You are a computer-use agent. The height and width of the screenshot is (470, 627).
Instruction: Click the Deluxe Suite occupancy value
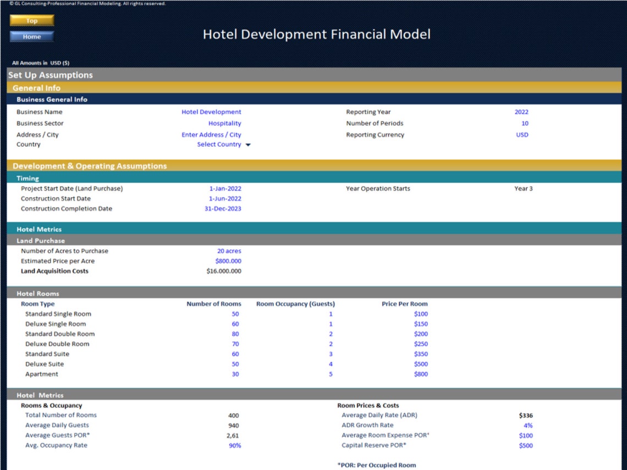pos(331,364)
